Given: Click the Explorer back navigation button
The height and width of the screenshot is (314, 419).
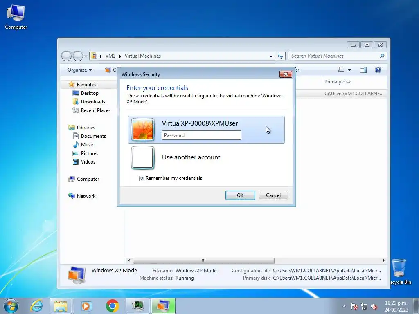Looking at the screenshot, I should pyautogui.click(x=66, y=56).
